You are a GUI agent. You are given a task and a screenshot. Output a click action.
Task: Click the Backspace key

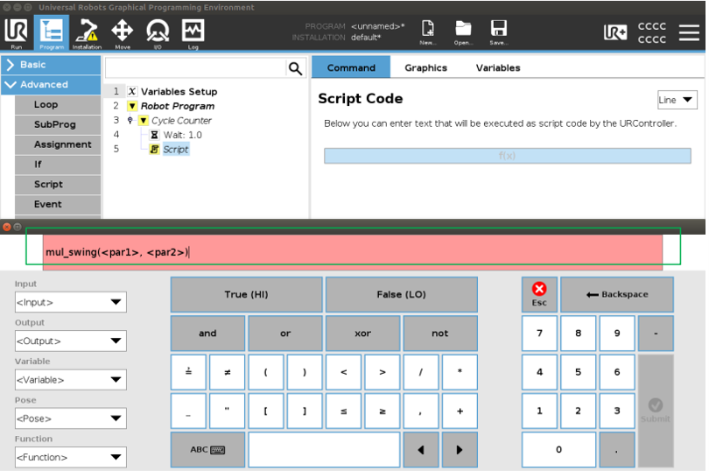click(617, 294)
